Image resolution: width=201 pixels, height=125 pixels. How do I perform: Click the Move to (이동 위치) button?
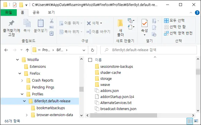tap(71, 23)
